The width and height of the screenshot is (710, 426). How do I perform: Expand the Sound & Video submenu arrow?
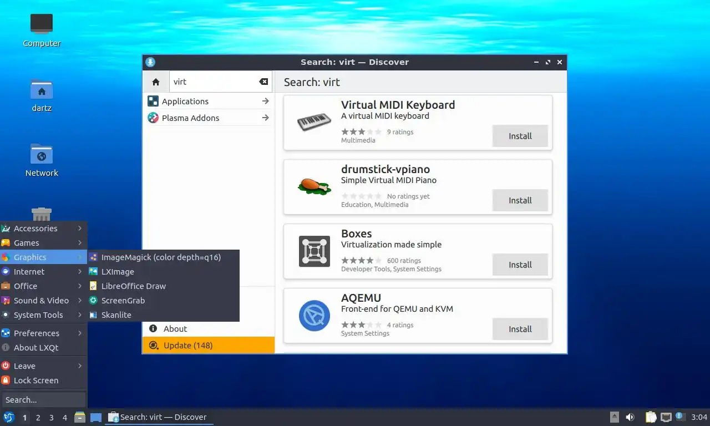80,301
